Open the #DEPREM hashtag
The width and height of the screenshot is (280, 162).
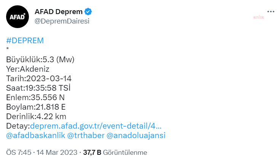pos(25,41)
